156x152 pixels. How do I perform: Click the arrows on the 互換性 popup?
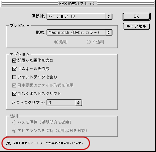(x=108, y=16)
